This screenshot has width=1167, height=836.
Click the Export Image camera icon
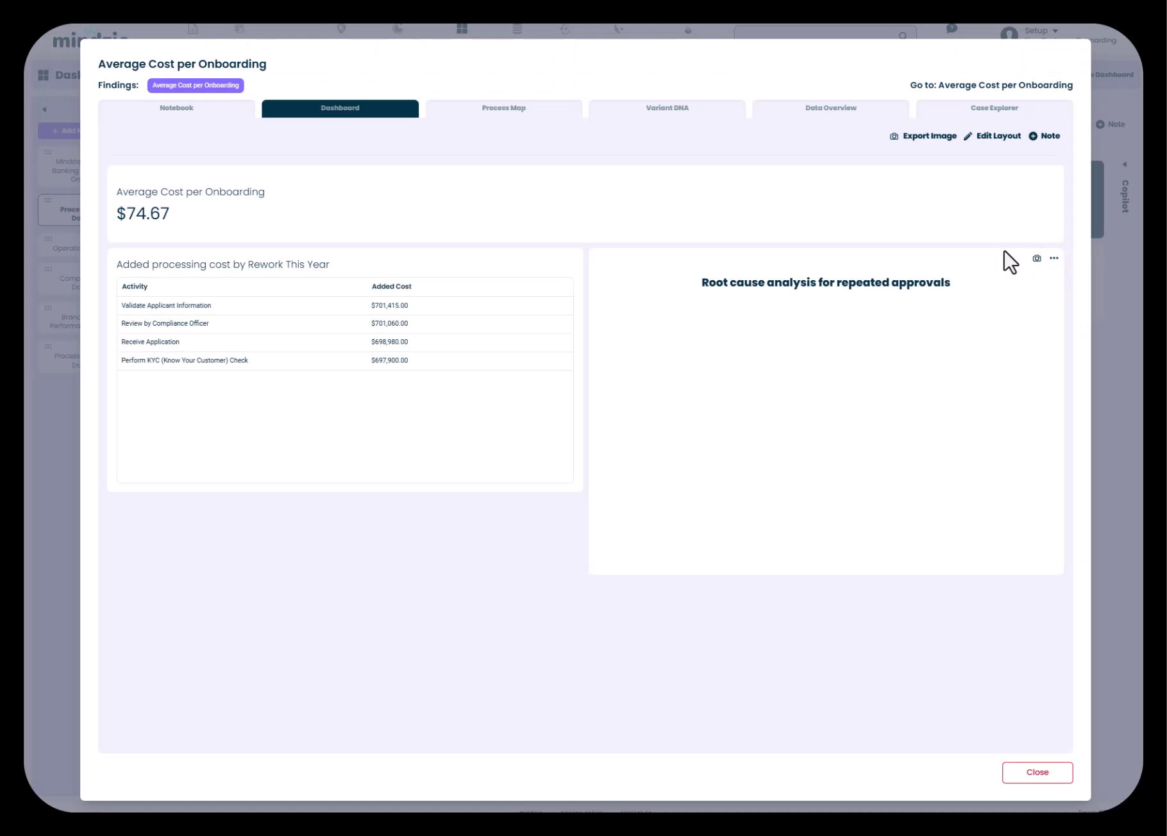[x=894, y=137]
